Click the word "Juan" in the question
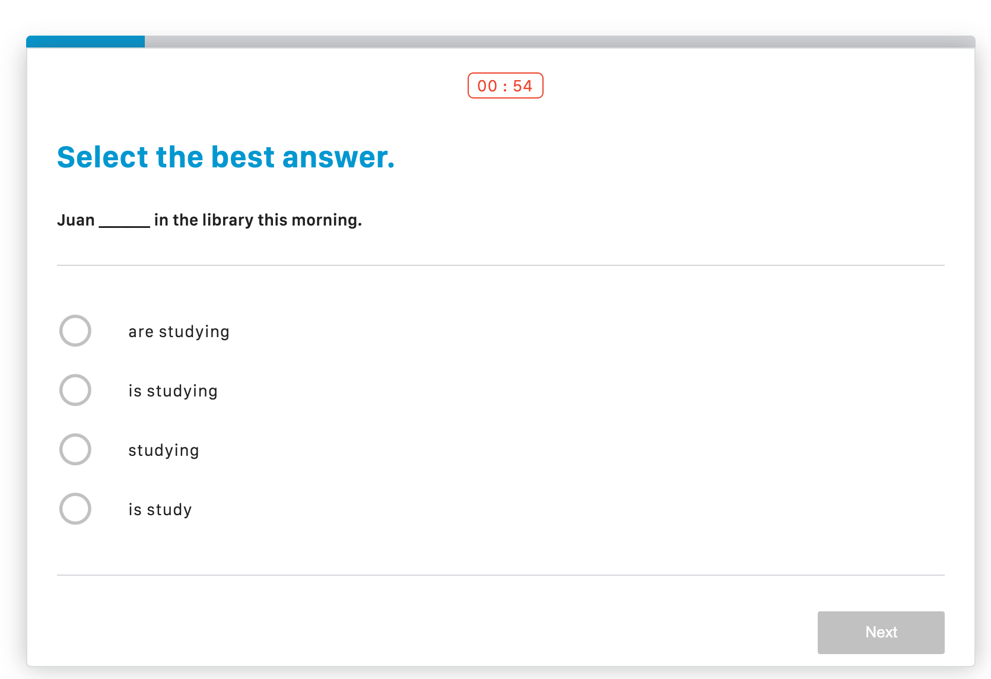The height and width of the screenshot is (679, 991). click(x=75, y=220)
